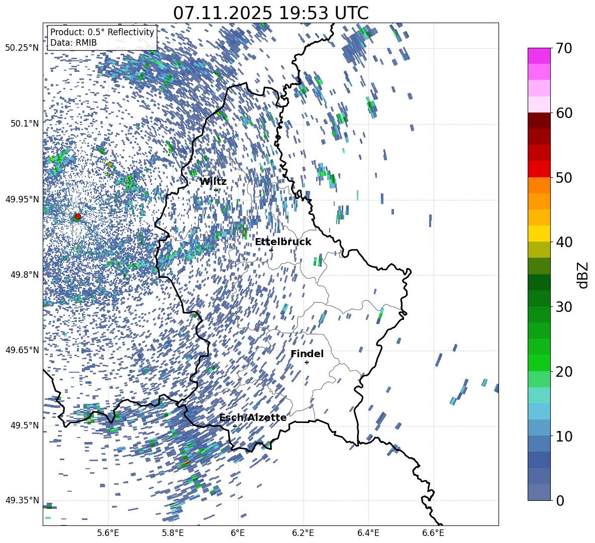Select the Findel city label
Image resolution: width=595 pixels, height=543 pixels.
tap(307, 354)
